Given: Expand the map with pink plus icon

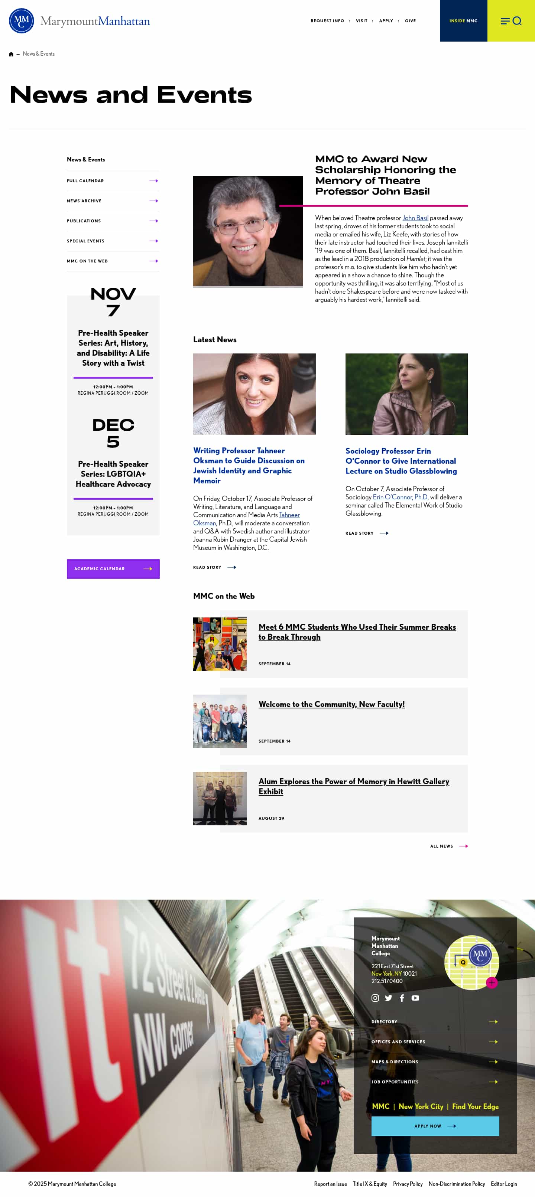Looking at the screenshot, I should point(492,982).
